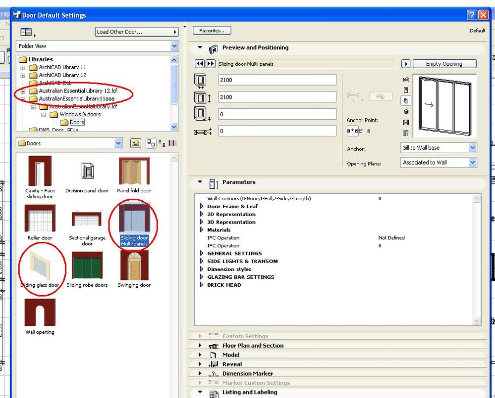Collapse Listing and Labeling panel
This screenshot has width=495, height=398.
click(x=200, y=392)
